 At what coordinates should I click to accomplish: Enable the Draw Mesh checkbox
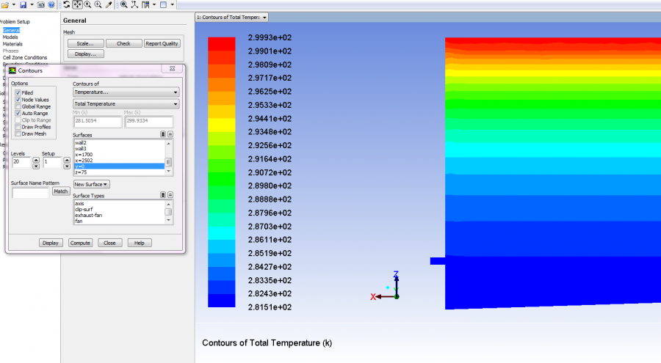tap(18, 134)
